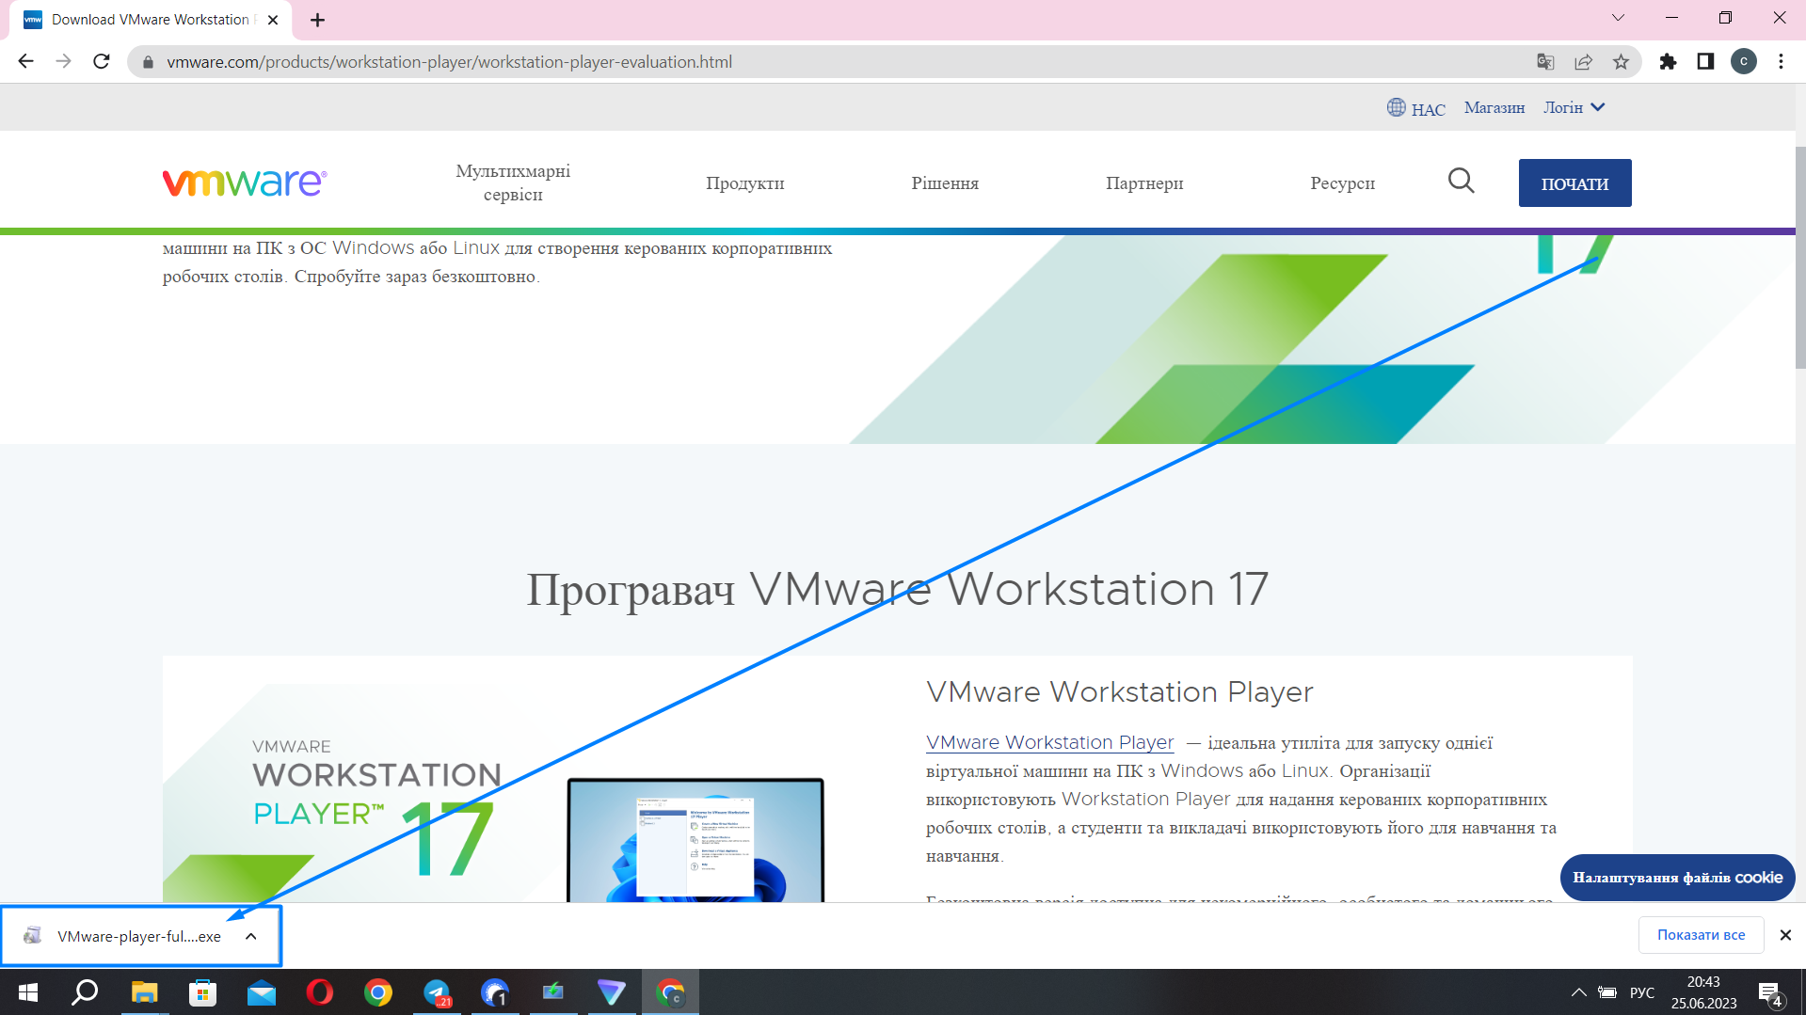Click the page vertical scrollbar

pyautogui.click(x=1800, y=259)
